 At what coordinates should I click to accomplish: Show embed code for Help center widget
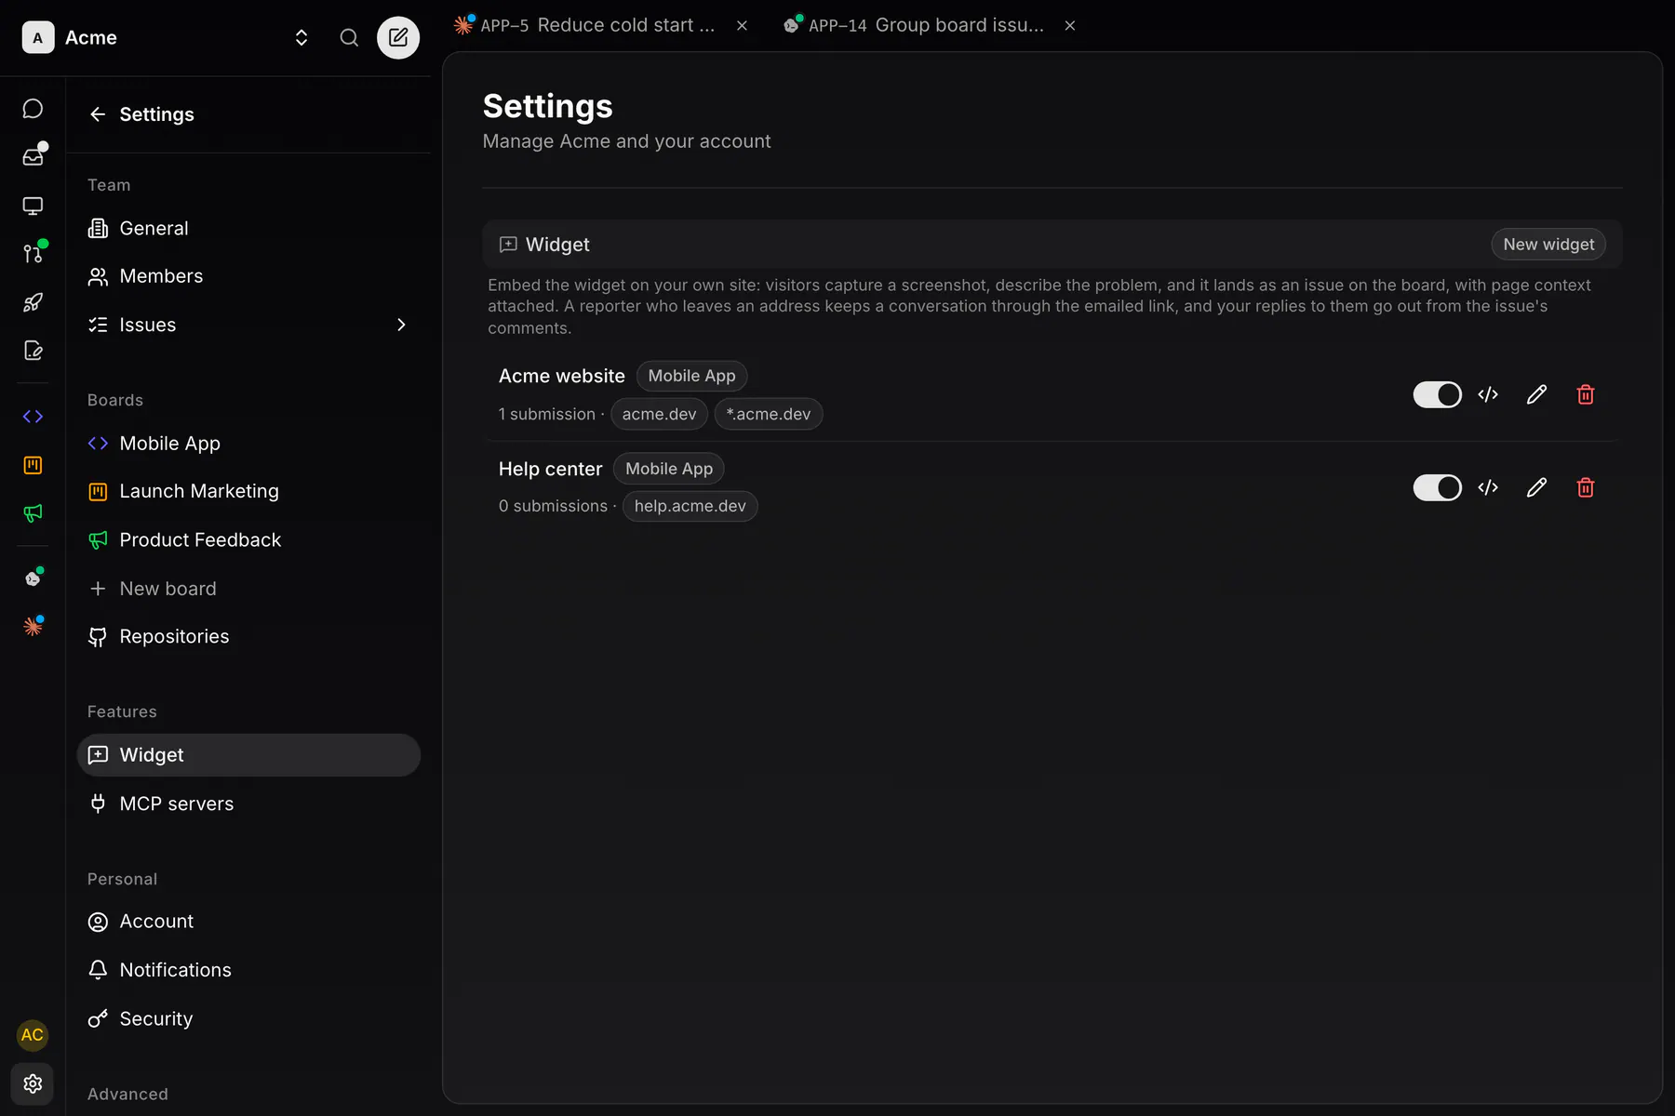click(1488, 487)
